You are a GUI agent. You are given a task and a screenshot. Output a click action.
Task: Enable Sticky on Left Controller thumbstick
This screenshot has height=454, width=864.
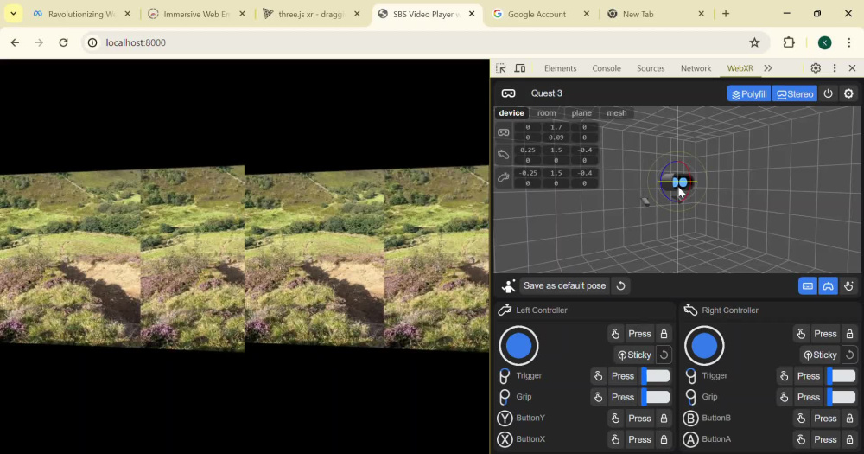point(634,355)
